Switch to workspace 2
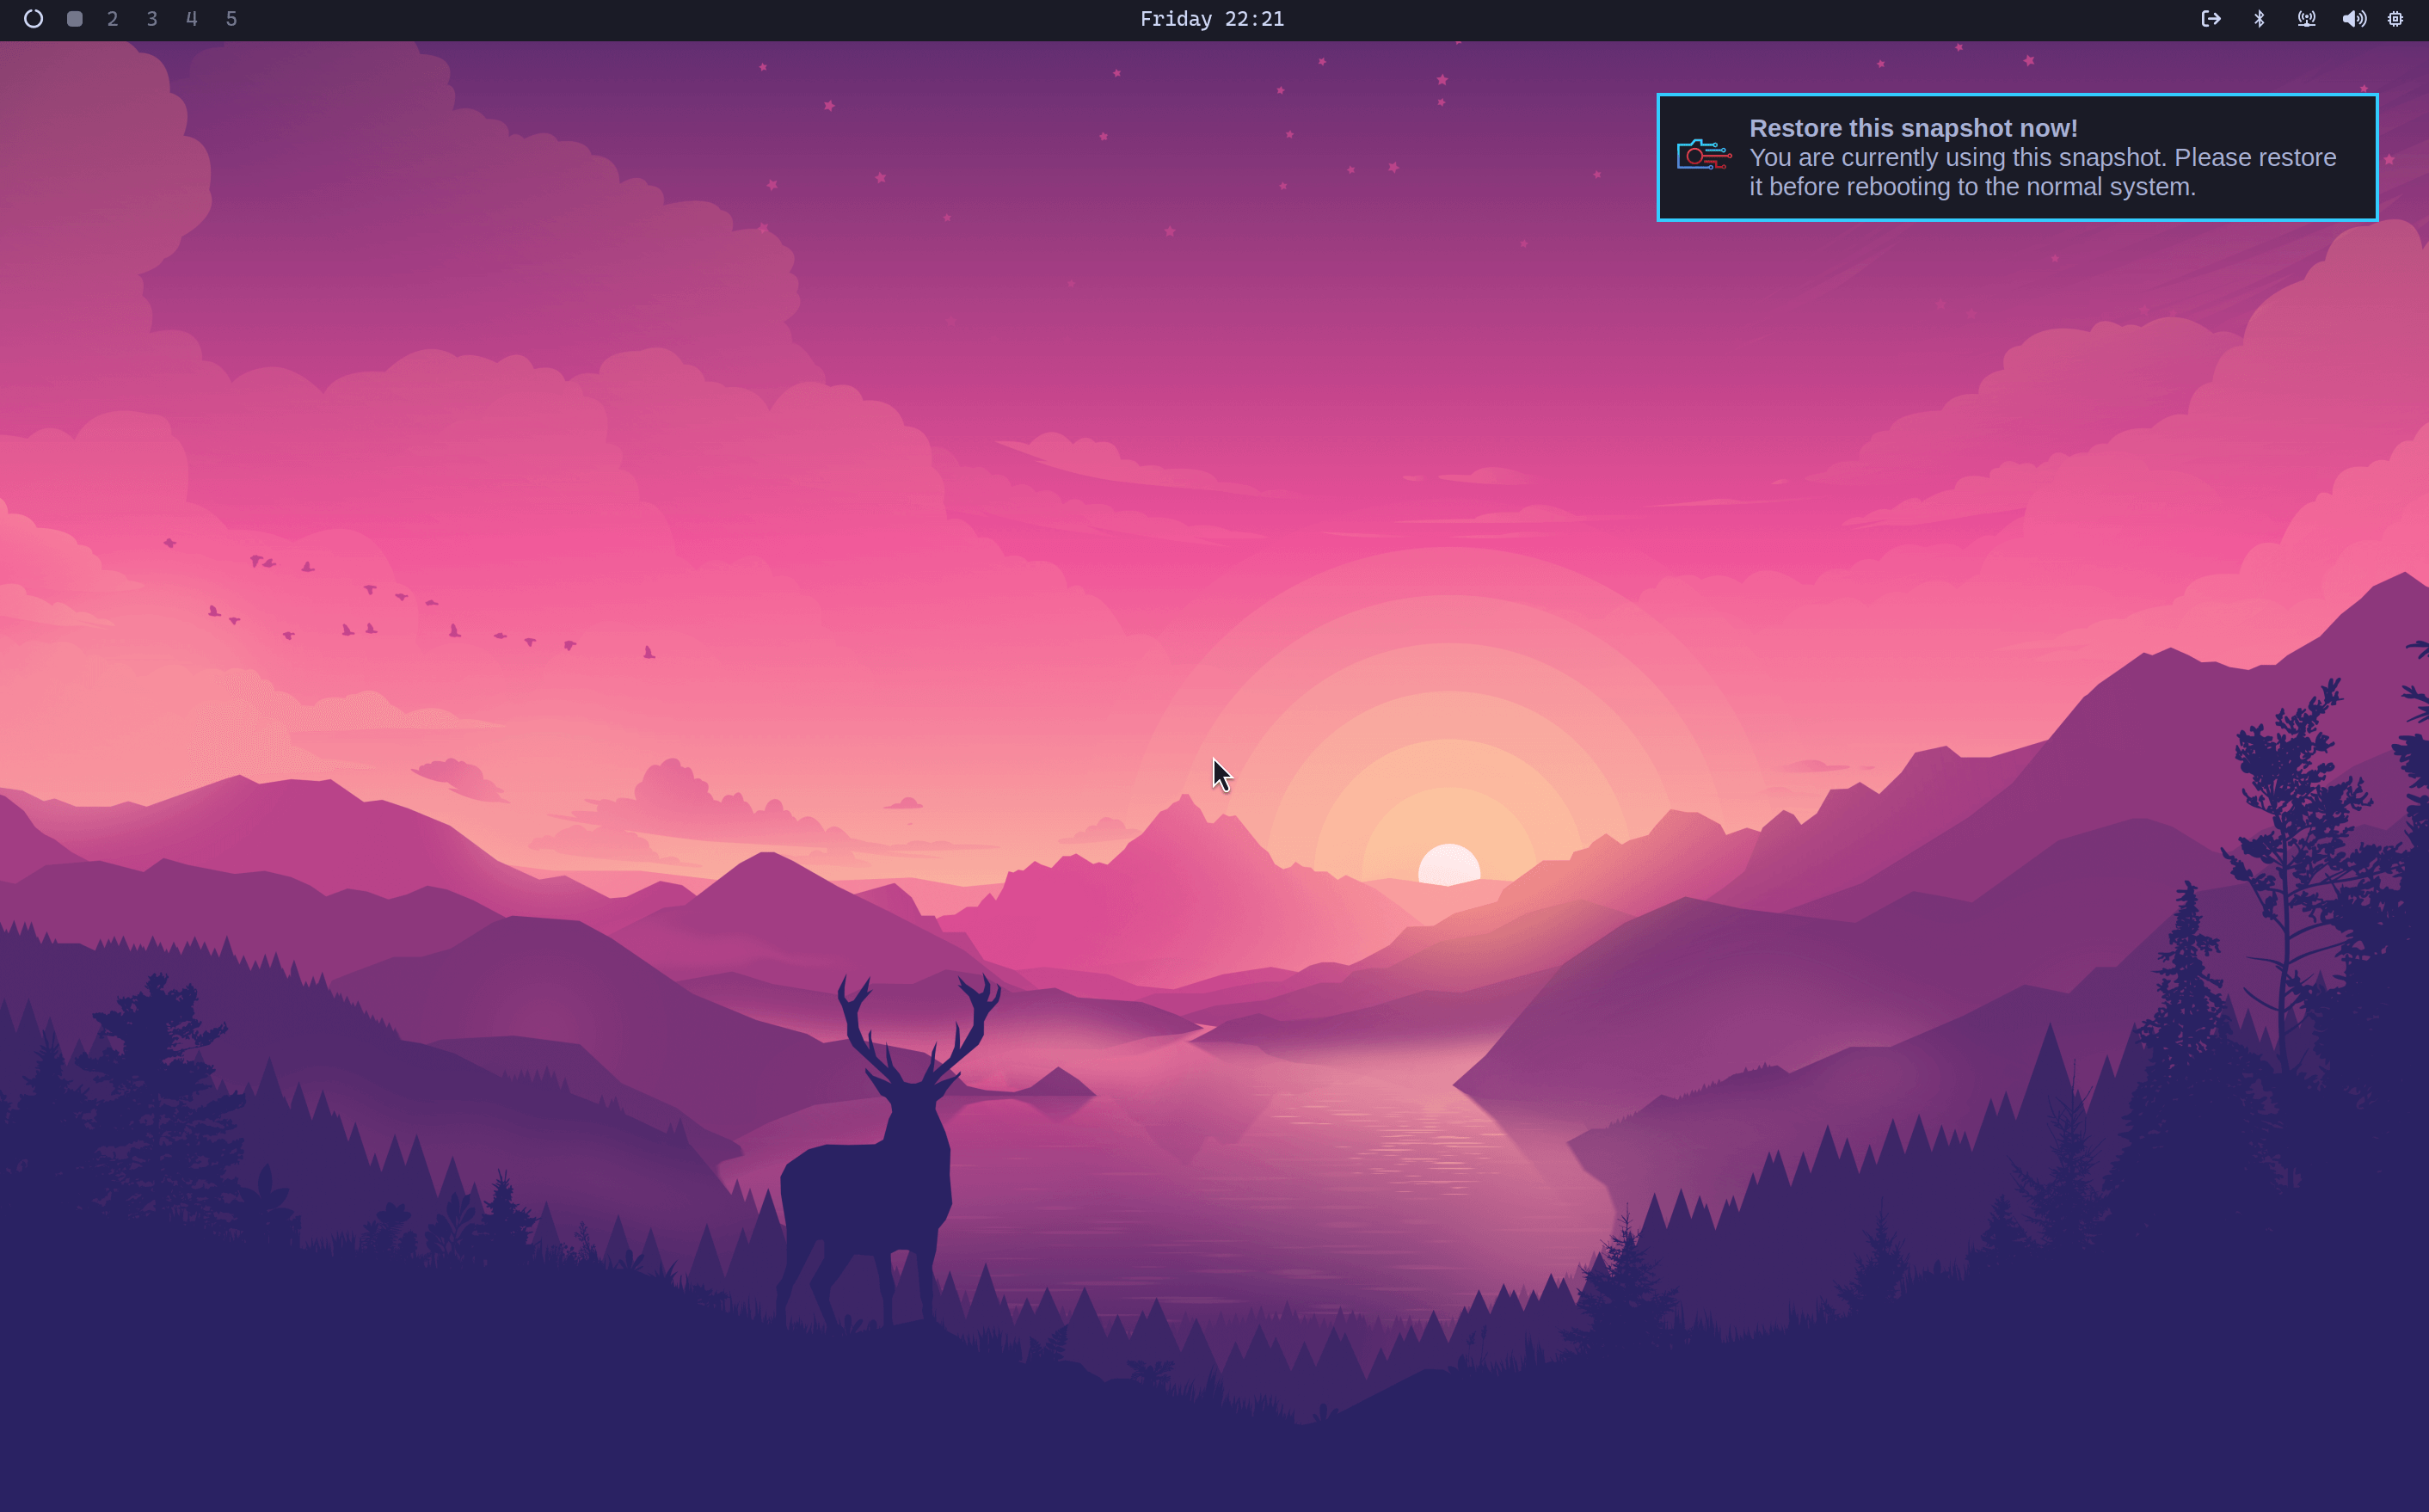 113,19
